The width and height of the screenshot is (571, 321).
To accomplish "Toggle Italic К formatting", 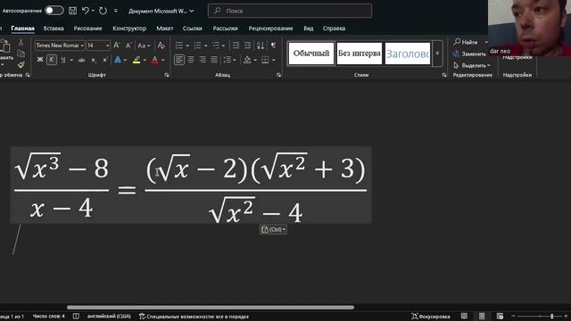I will (52, 60).
